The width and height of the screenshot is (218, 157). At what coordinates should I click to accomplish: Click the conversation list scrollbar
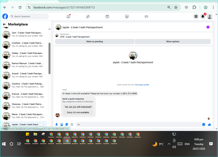coord(49,58)
